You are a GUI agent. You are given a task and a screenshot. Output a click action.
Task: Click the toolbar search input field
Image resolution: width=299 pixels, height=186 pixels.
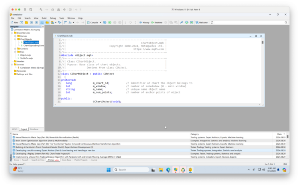(x=249, y=22)
